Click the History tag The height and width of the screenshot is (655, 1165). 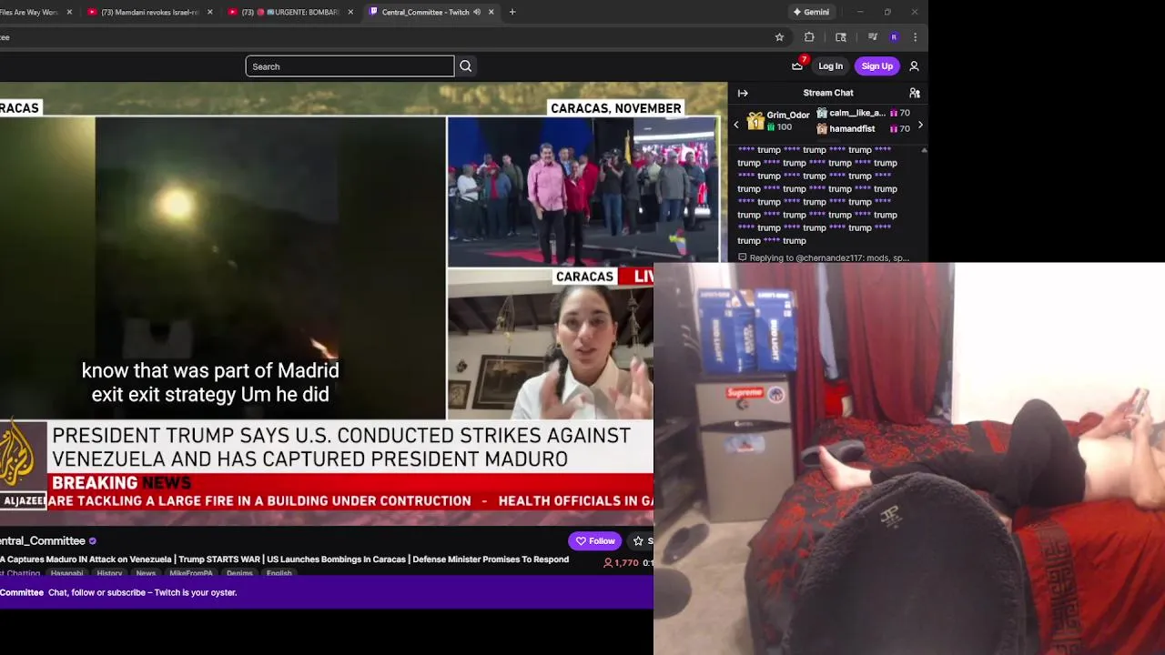point(109,573)
